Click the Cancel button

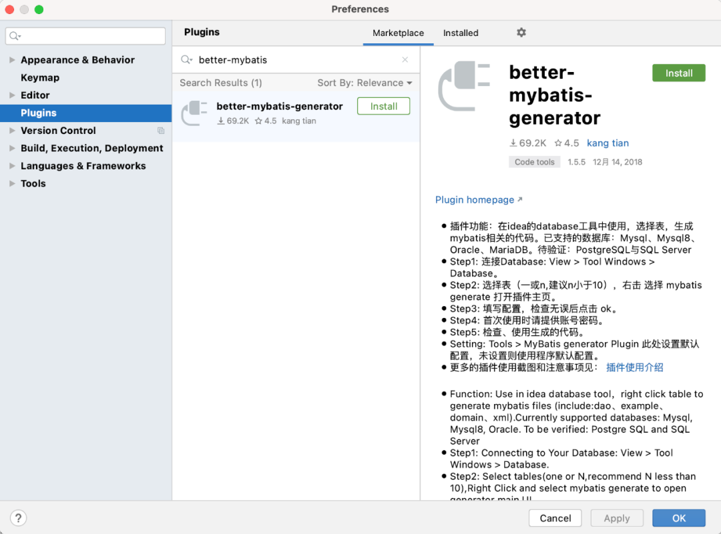tap(555, 519)
